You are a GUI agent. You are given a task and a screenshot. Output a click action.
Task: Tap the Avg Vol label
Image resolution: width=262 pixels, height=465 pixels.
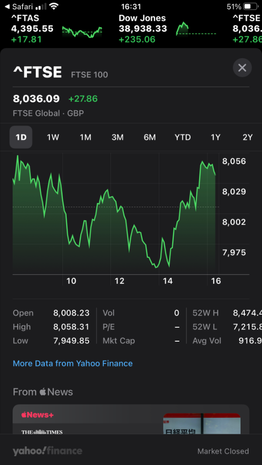(x=207, y=341)
